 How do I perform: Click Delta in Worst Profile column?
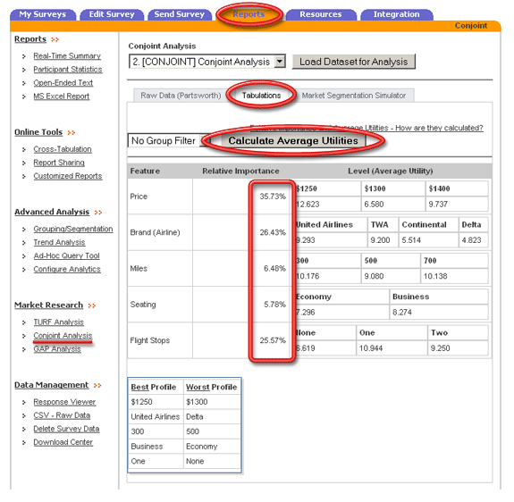tap(194, 417)
